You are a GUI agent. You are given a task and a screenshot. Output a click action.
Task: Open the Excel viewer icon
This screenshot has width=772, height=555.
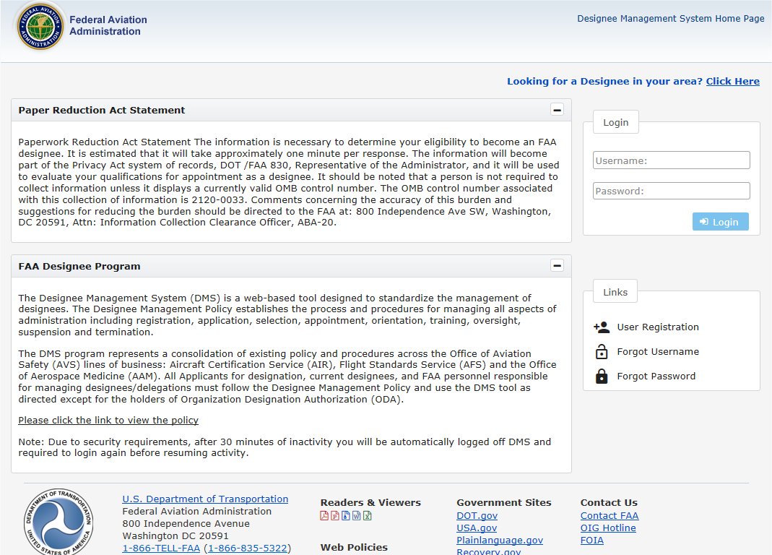(368, 515)
